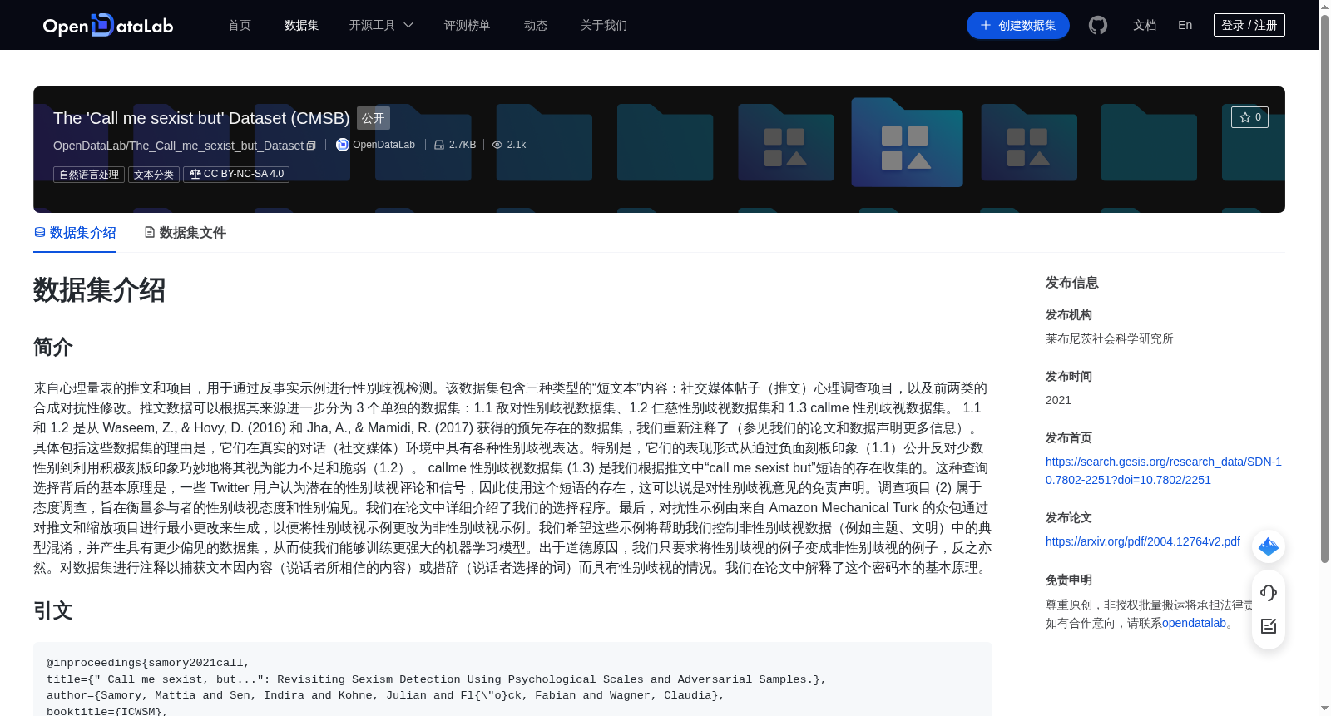Click the dataset title 'Call me sexist but'
Image resolution: width=1331 pixels, height=716 pixels.
[x=201, y=118]
